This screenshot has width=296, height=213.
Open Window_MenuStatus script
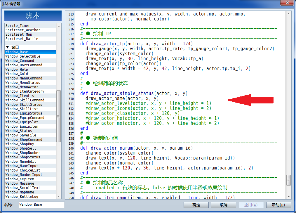tap(30, 83)
